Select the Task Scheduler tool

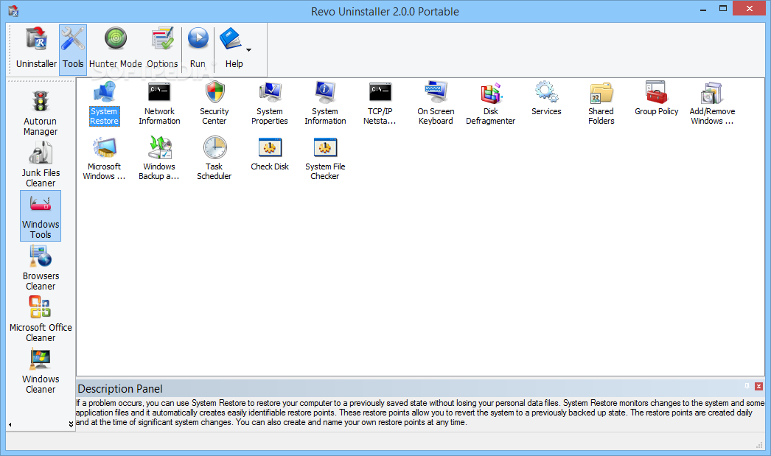tap(214, 158)
